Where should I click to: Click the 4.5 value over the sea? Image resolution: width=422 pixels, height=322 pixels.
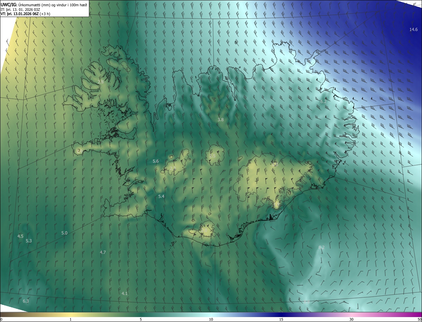(20, 236)
